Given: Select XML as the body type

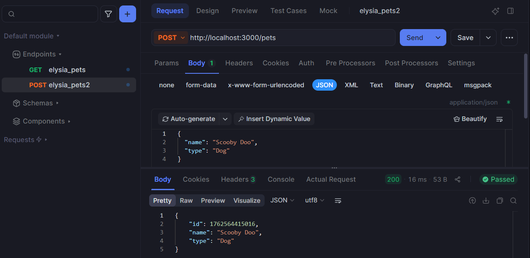Looking at the screenshot, I should (351, 85).
